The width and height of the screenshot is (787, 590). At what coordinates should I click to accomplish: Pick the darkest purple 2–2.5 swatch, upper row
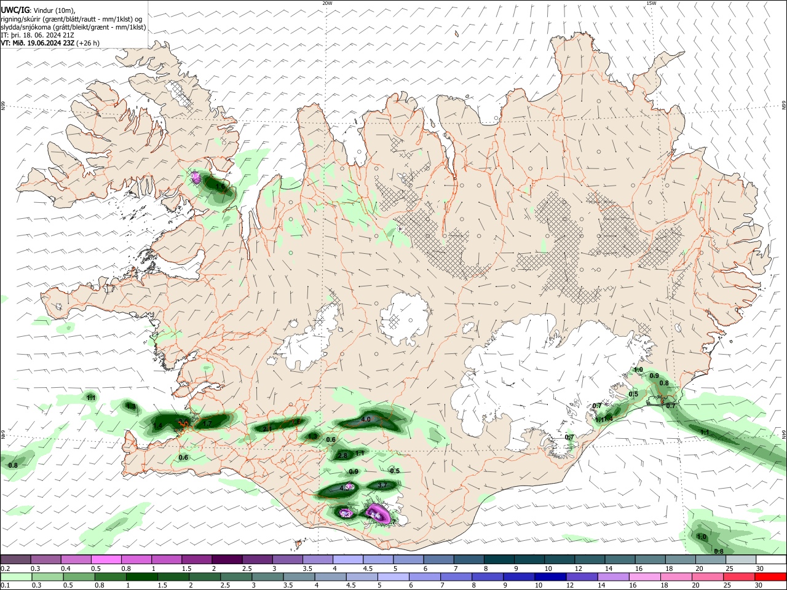tap(226, 560)
